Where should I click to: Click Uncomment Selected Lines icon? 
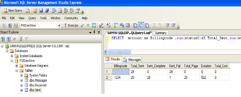(160, 26)
